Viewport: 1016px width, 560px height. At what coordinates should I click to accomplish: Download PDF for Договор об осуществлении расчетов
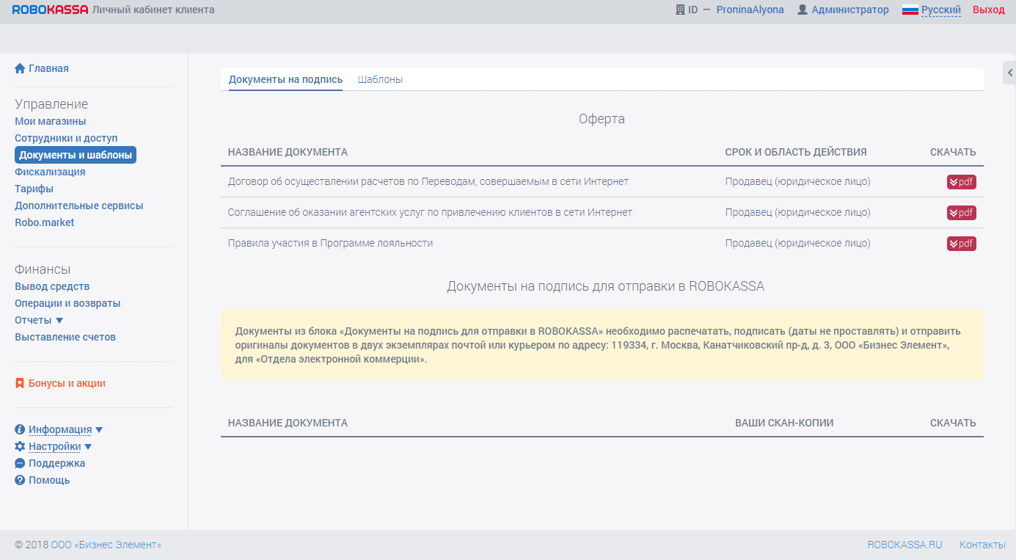tap(961, 182)
